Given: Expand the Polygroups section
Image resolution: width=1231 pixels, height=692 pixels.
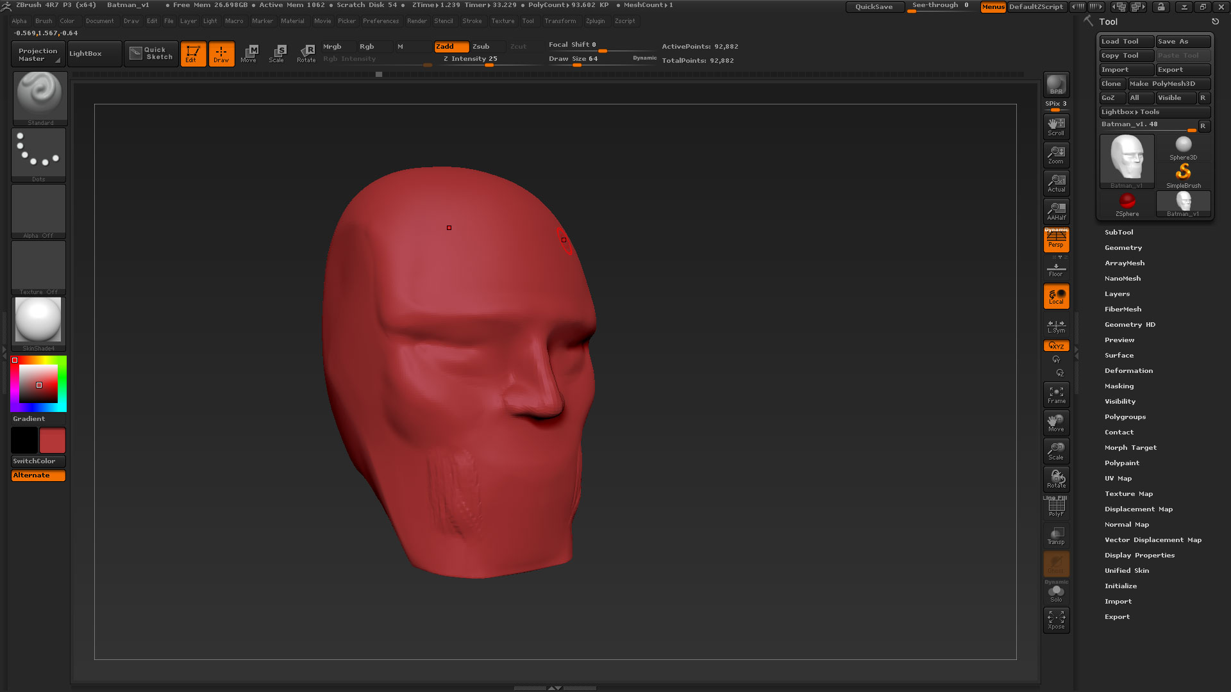Looking at the screenshot, I should (x=1125, y=417).
